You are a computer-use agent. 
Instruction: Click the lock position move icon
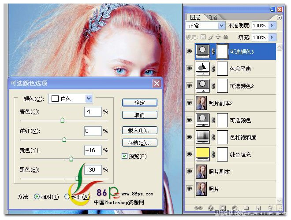pyautogui.click(x=218, y=37)
